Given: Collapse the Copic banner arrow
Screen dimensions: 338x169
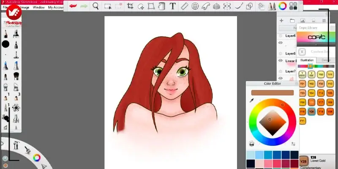Looking at the screenshot, I should pyautogui.click(x=316, y=45).
